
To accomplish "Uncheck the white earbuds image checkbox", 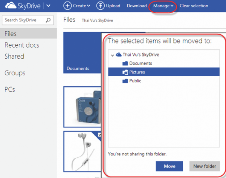I will pos(99,135).
